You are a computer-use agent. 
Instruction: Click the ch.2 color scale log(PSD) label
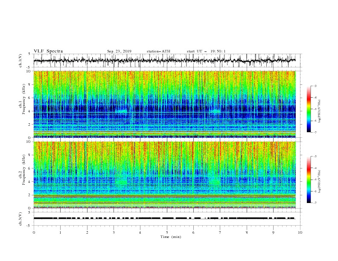(x=319, y=181)
